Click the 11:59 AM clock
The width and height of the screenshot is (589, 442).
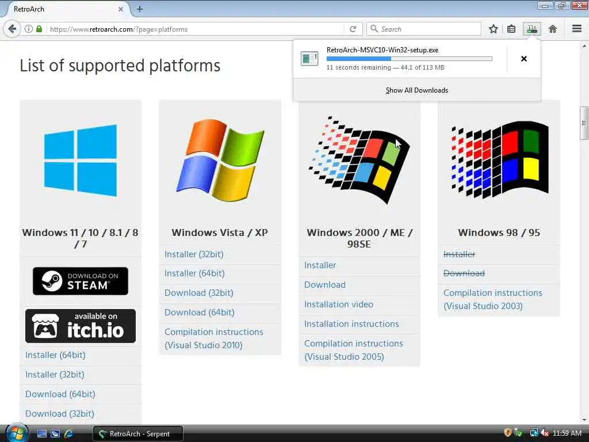coord(567,433)
